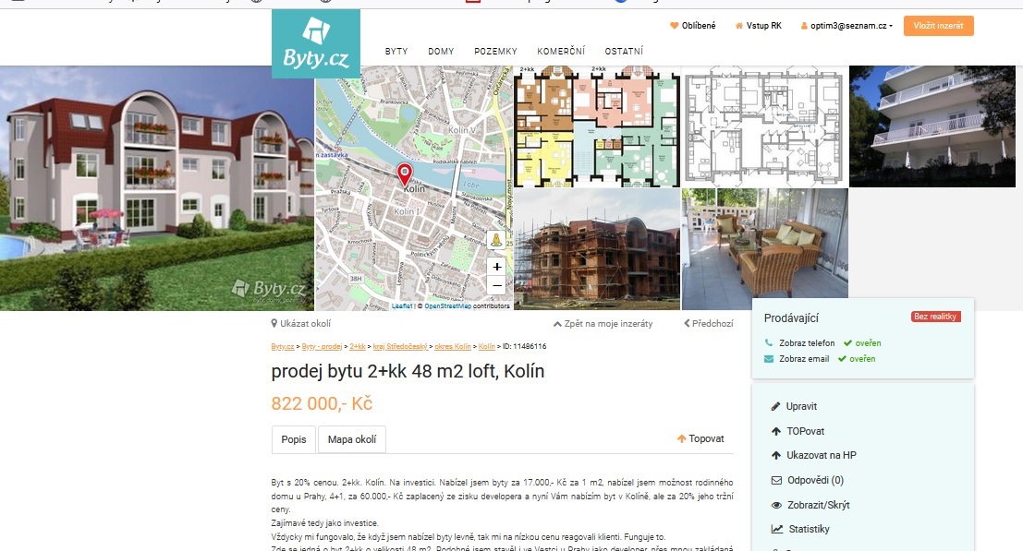The image size is (1023, 551).
Task: Click the Vložit inzerát button
Action: tap(938, 26)
